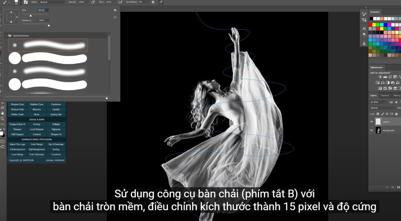Screen dimensions: 401x221
Task: Select Swatches panel tab
Action: tap(375, 12)
